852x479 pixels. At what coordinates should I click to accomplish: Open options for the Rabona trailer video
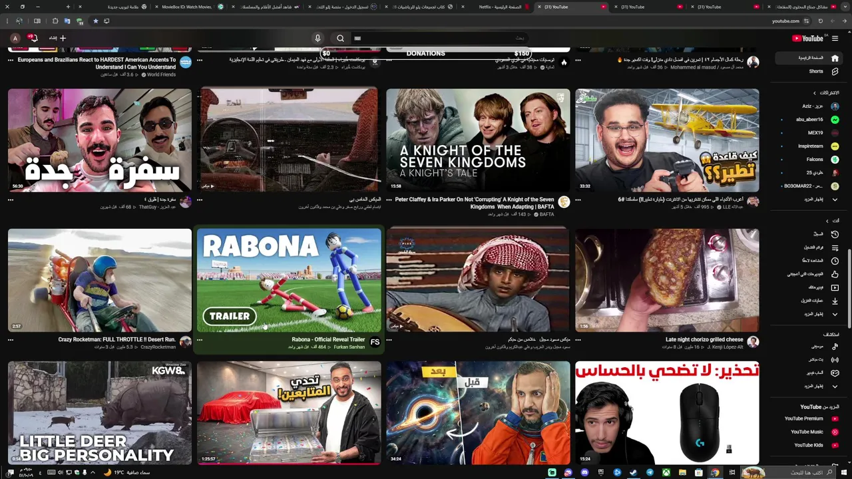(x=200, y=339)
